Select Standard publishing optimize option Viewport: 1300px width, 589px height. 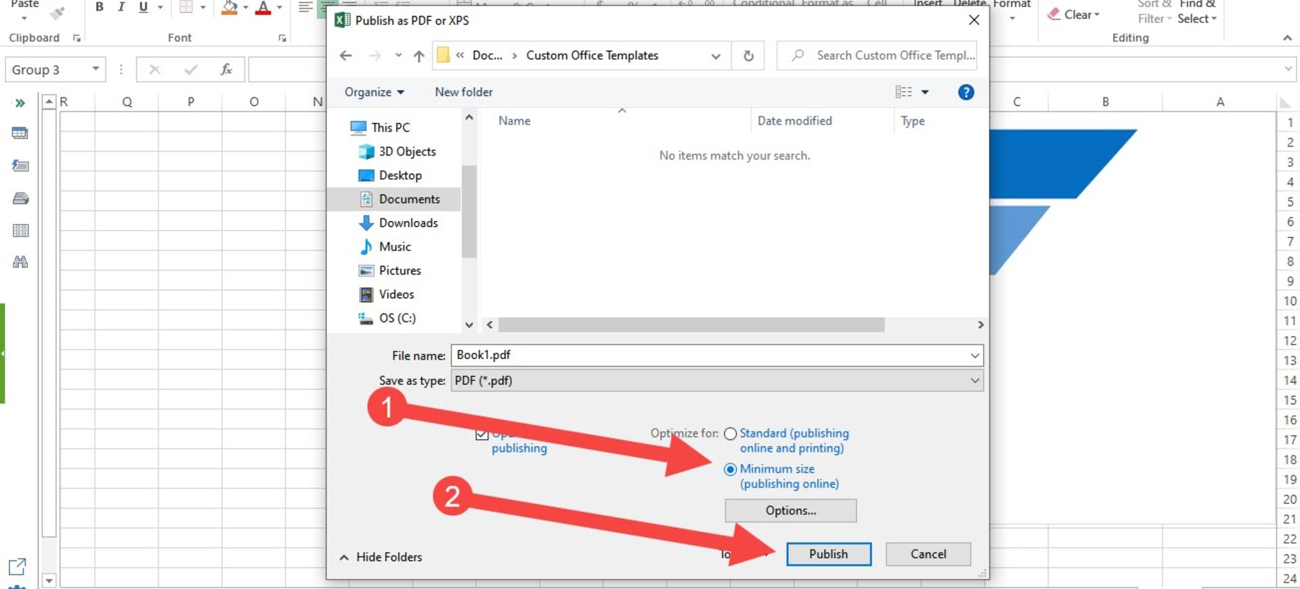(730, 433)
